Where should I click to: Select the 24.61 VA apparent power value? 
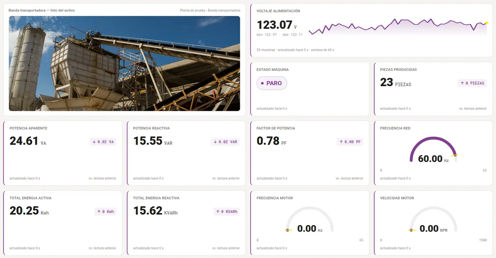point(28,141)
